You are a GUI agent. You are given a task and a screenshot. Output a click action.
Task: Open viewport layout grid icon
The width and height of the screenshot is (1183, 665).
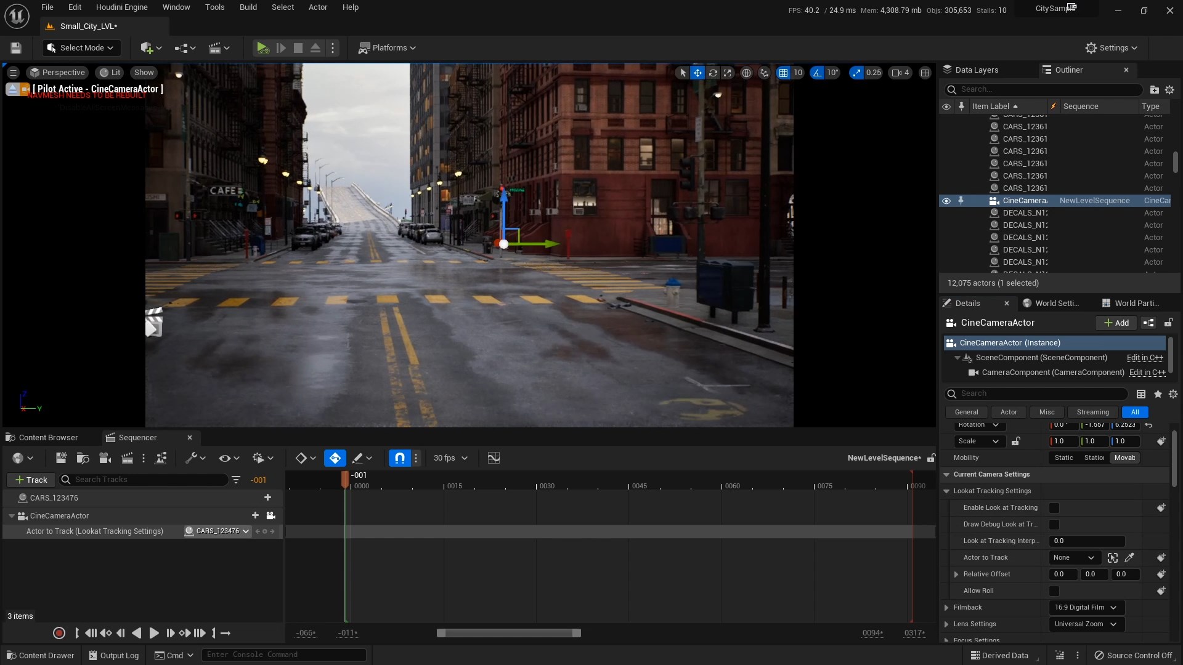pyautogui.click(x=925, y=73)
